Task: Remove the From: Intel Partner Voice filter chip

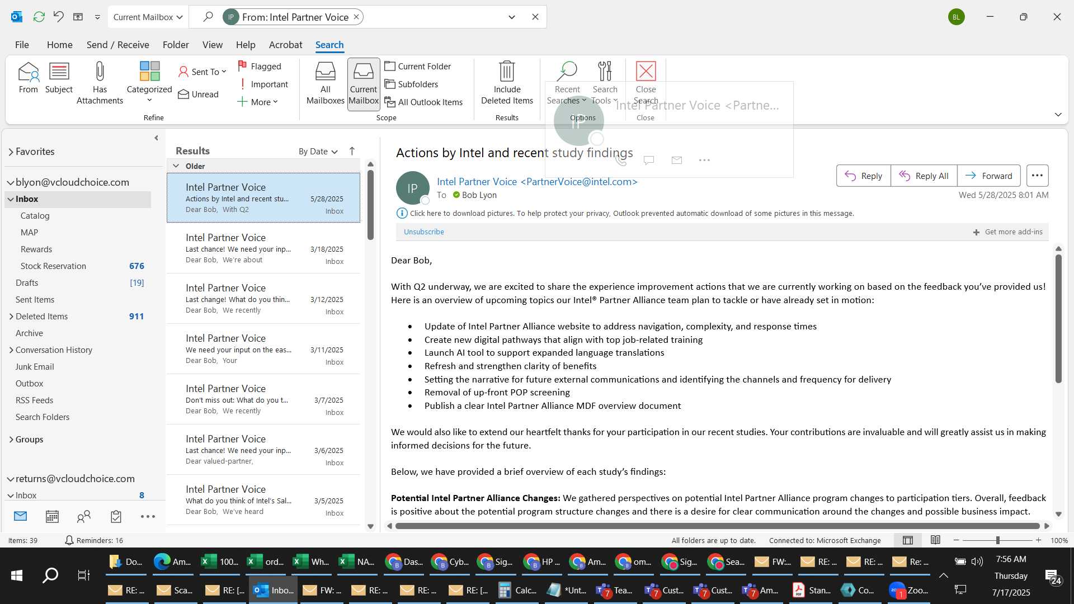Action: point(356,17)
